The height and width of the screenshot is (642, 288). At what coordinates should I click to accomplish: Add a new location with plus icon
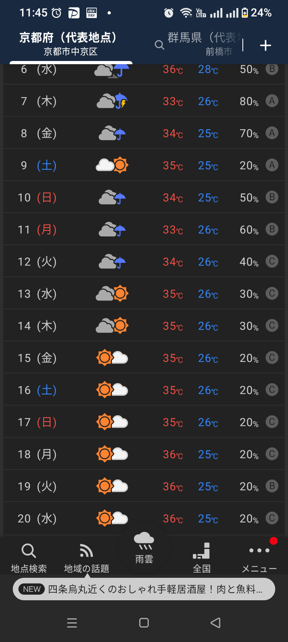pyautogui.click(x=266, y=45)
